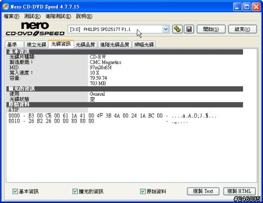Open the PHILIPS SPD2517T drive dropdown

(166, 29)
